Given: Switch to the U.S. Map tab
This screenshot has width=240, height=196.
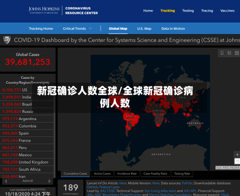Looking at the screenshot, I should click(x=144, y=28).
